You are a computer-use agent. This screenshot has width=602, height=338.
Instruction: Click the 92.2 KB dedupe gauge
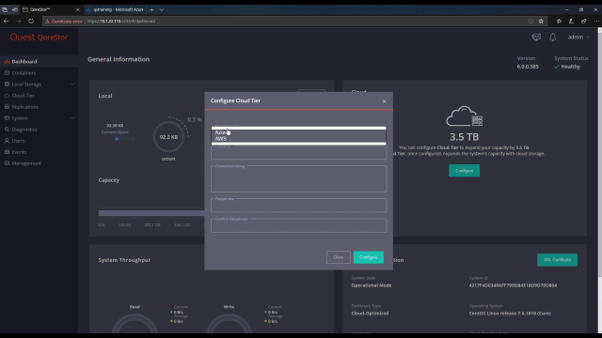(x=168, y=137)
